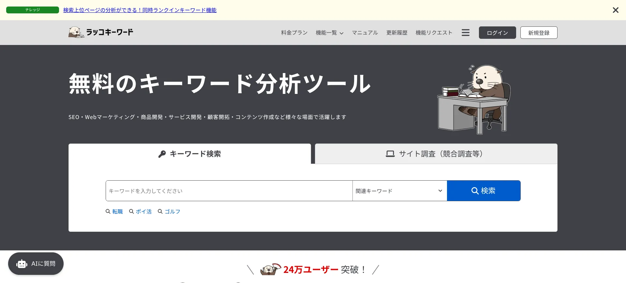View the 更新履歴 page
Viewport: 626px width, 283px height.
[397, 33]
